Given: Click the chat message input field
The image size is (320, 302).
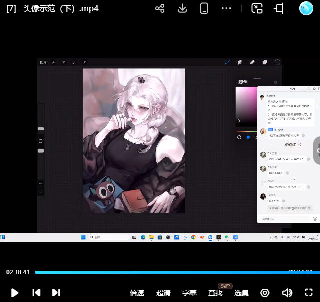Looking at the screenshot, I should click(284, 219).
